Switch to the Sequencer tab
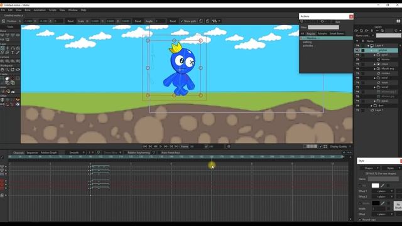Viewport: 402px width, 226px height. (32, 153)
